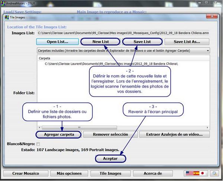Viewport: 223px width, 181px height.
Task: Select the 2012_09_18 Bandera Chilena folder entry
Action: click(111, 64)
